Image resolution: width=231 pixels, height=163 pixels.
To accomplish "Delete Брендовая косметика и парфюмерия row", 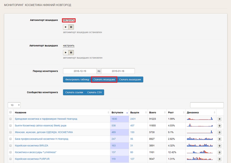I will (220, 119).
